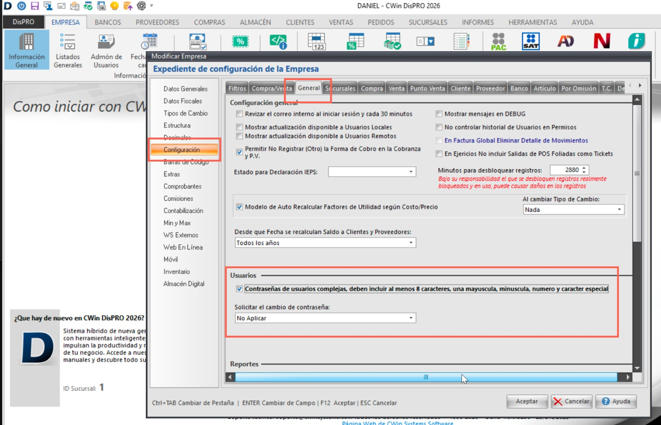This screenshot has height=425, width=661.
Task: Open the BANCOS ribbon menu
Action: [x=107, y=22]
